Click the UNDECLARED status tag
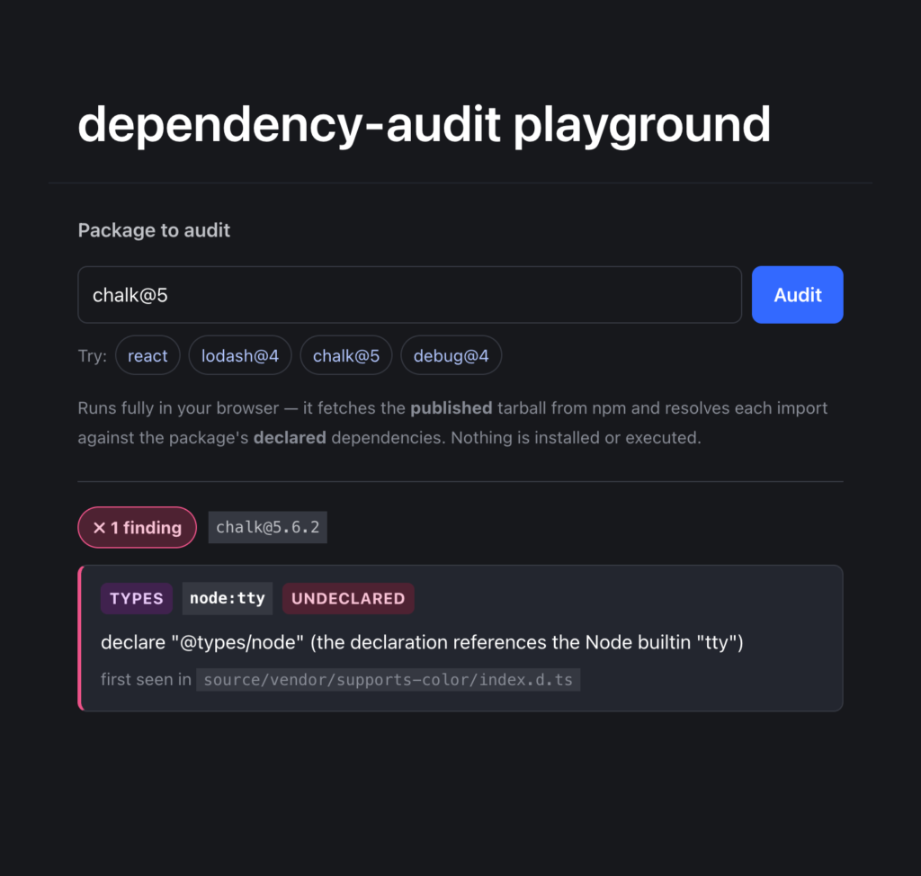 tap(348, 598)
